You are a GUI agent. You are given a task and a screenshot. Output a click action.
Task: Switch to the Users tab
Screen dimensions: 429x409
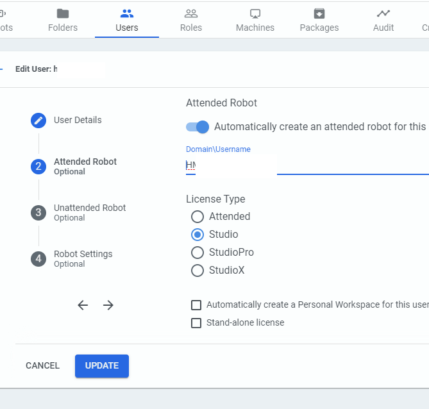(x=127, y=20)
